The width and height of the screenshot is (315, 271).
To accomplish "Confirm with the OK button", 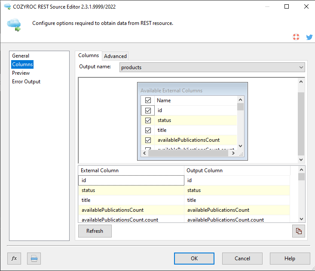I will coord(194,258).
